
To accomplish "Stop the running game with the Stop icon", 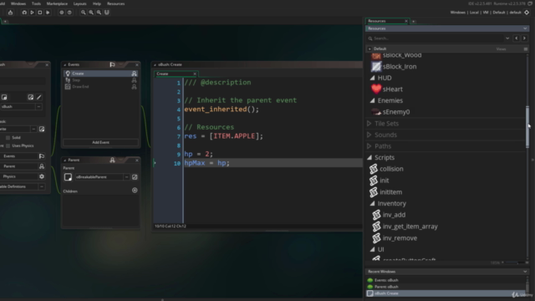I will (40, 13).
